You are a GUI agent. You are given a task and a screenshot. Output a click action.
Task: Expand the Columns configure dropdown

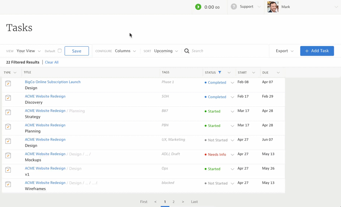[125, 51]
